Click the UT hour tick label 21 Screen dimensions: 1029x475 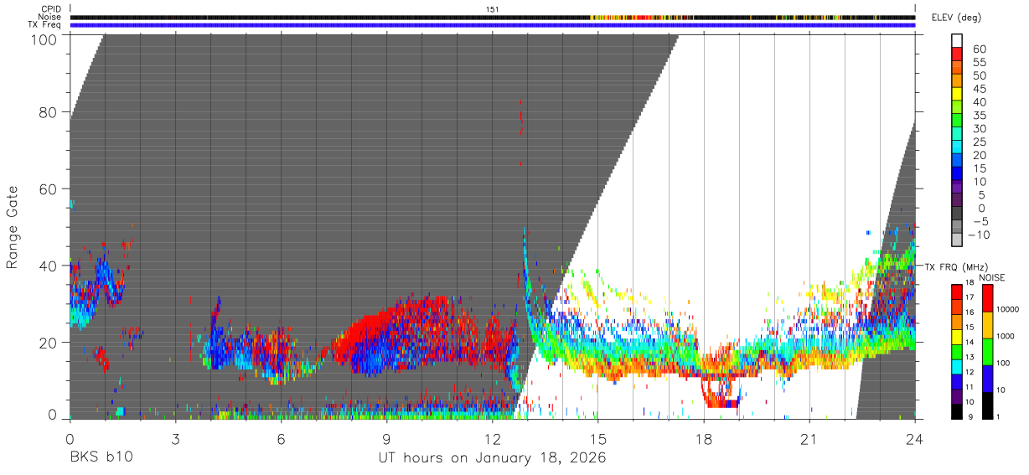(x=809, y=438)
